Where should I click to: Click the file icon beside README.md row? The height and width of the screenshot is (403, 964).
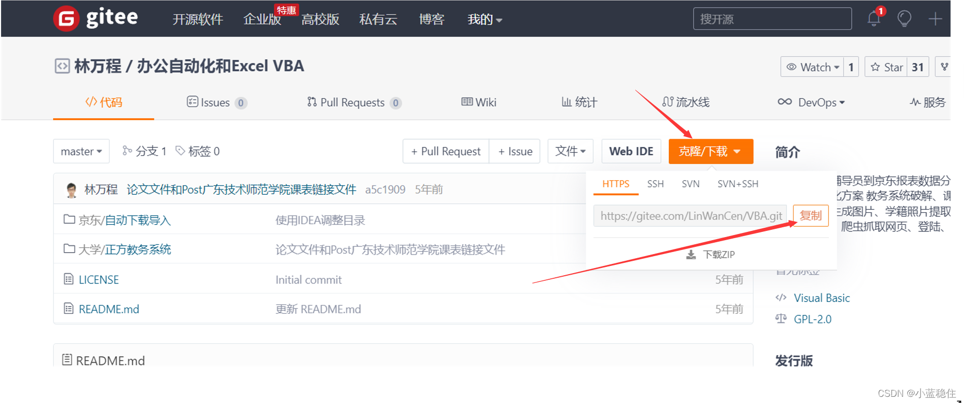(69, 308)
